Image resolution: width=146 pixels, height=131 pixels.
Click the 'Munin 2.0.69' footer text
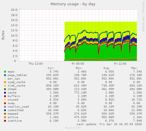73,128
